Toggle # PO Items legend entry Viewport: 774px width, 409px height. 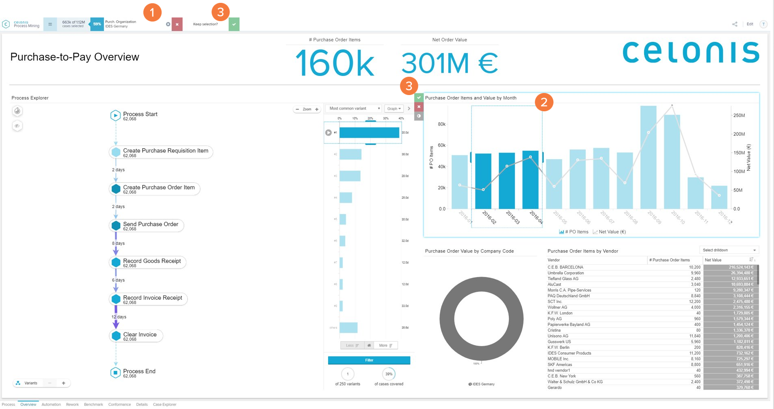click(x=573, y=232)
